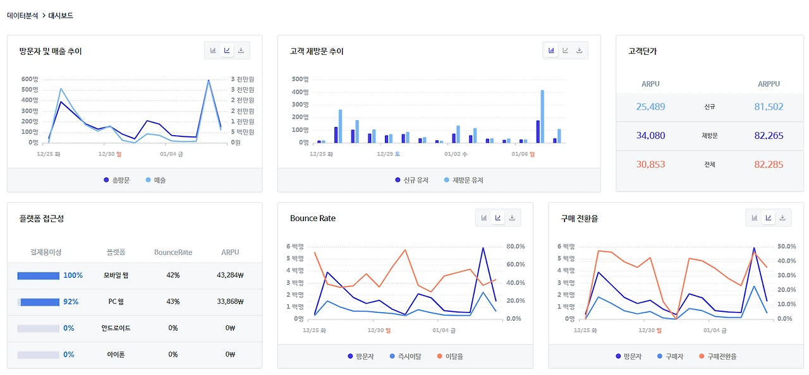Click the 재방문 ARPPU value 82,265
The image size is (809, 375).
(769, 135)
